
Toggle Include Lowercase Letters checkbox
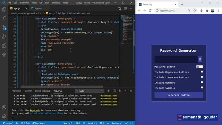click(x=202, y=77)
